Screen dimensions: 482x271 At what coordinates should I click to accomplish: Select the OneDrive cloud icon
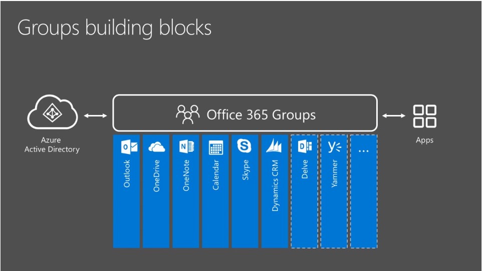point(157,146)
